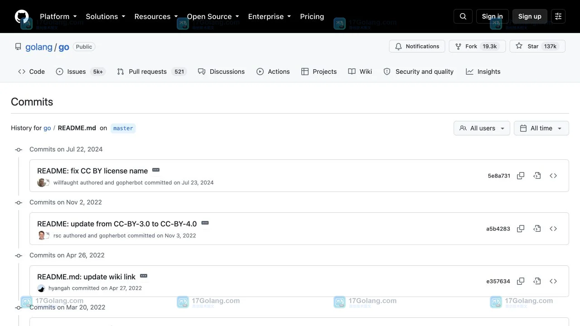Switch to the Security and quality tab
The height and width of the screenshot is (326, 580).
point(418,72)
